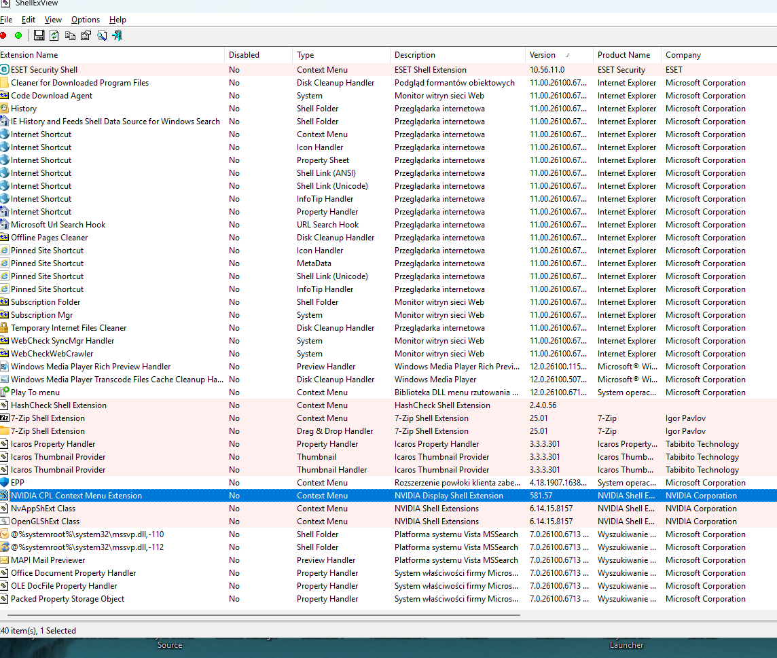Click the Copy Selected Items toolbar icon
This screenshot has height=658, width=777.
click(70, 35)
